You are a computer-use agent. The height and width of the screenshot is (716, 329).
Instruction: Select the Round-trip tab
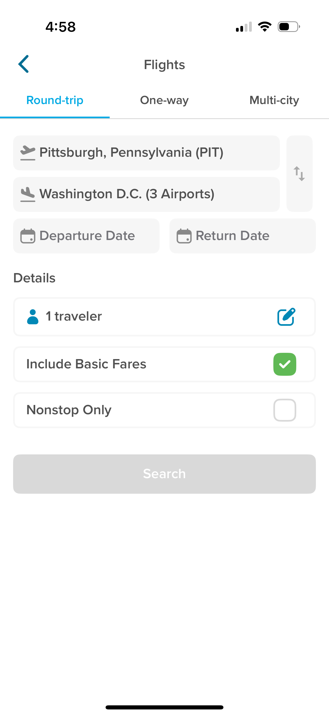[x=55, y=100]
